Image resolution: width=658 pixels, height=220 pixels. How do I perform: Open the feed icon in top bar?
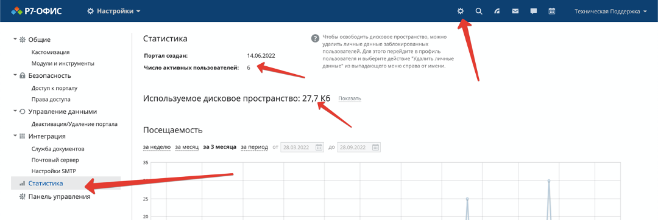[497, 12]
